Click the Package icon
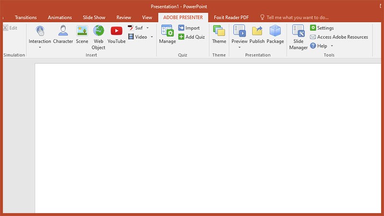This screenshot has height=216, width=384. pos(275,34)
